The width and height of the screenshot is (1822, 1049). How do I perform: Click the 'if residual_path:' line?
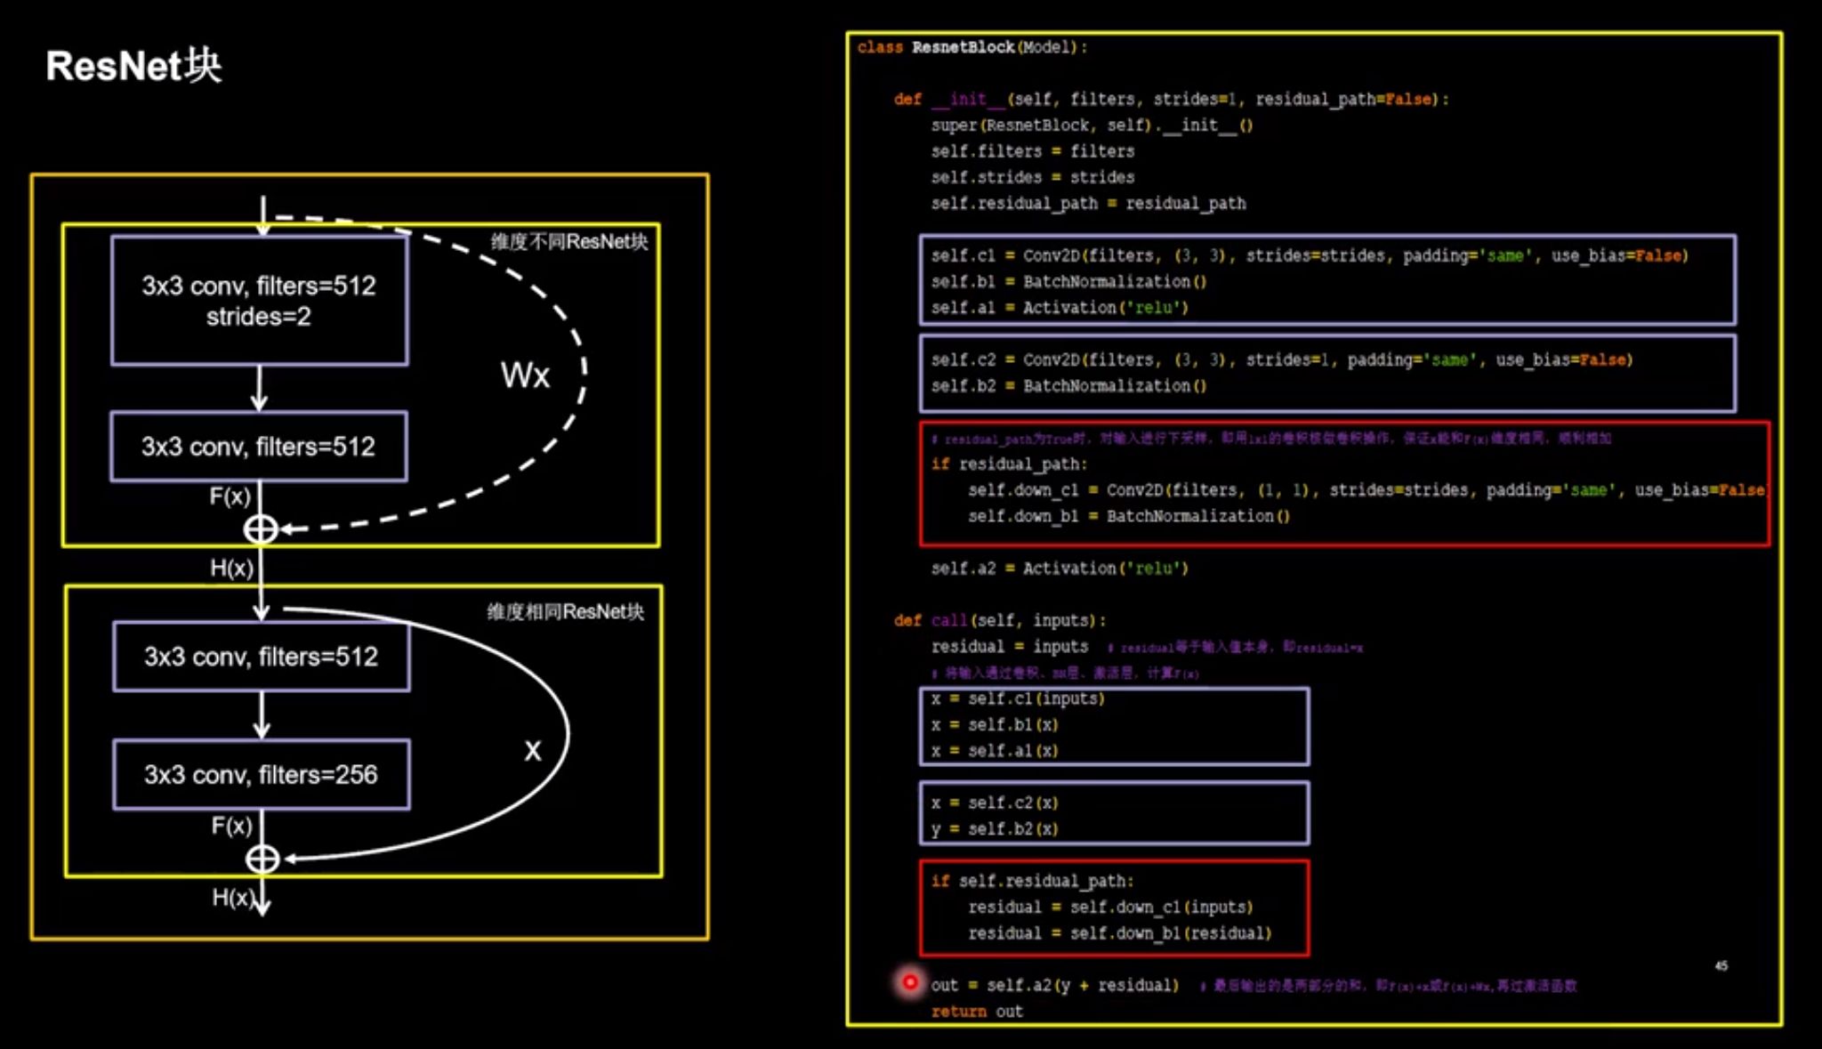click(x=1009, y=464)
